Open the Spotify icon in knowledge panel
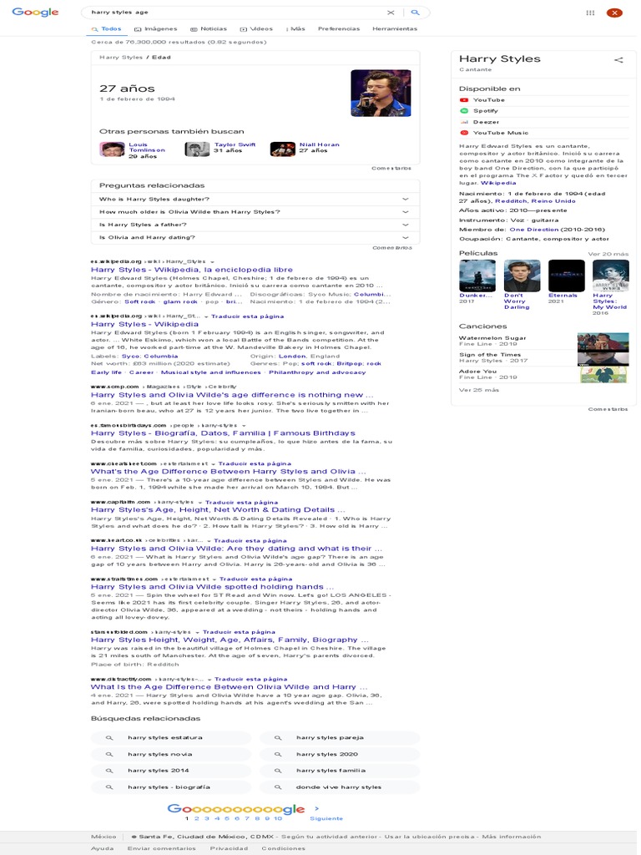Image resolution: width=641 pixels, height=855 pixels. click(x=464, y=111)
